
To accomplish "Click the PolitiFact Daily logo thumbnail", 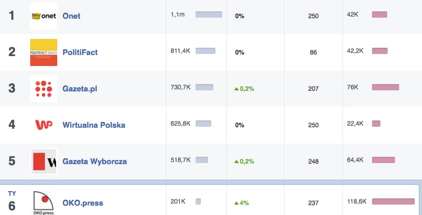I will pyautogui.click(x=44, y=52).
